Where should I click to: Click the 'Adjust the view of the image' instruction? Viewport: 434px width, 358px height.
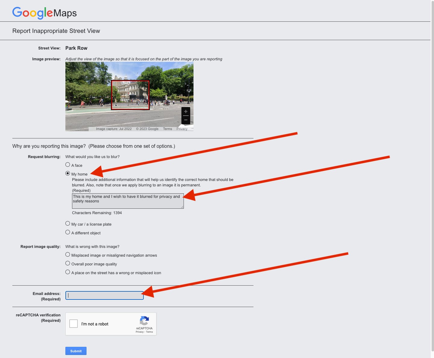click(144, 59)
